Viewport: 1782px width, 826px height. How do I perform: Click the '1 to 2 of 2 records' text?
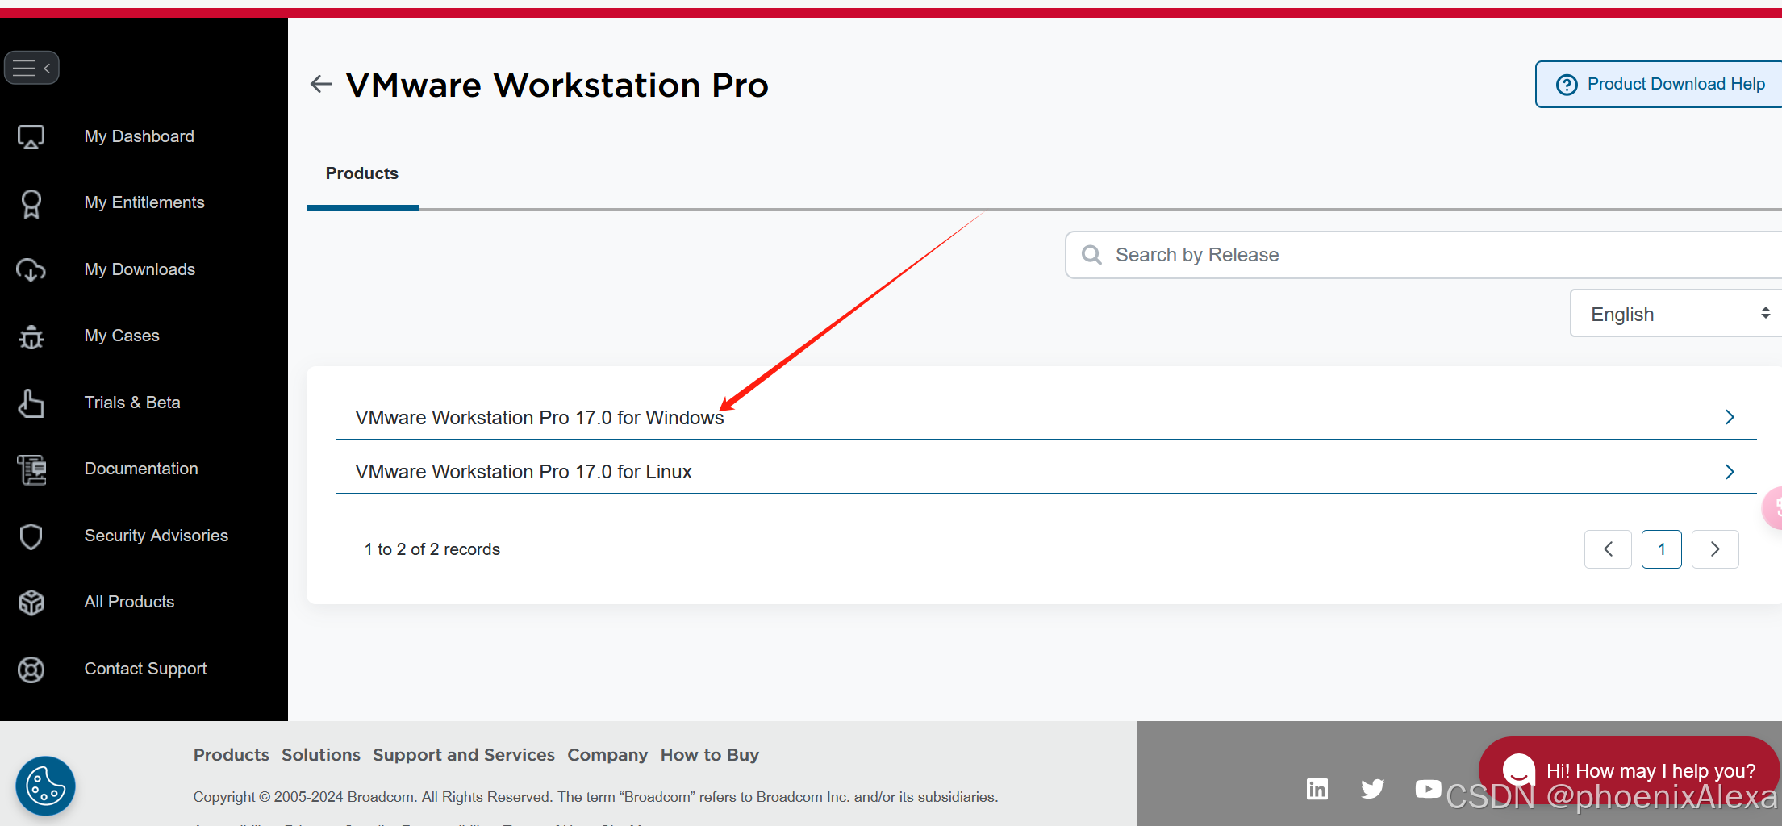click(x=432, y=549)
